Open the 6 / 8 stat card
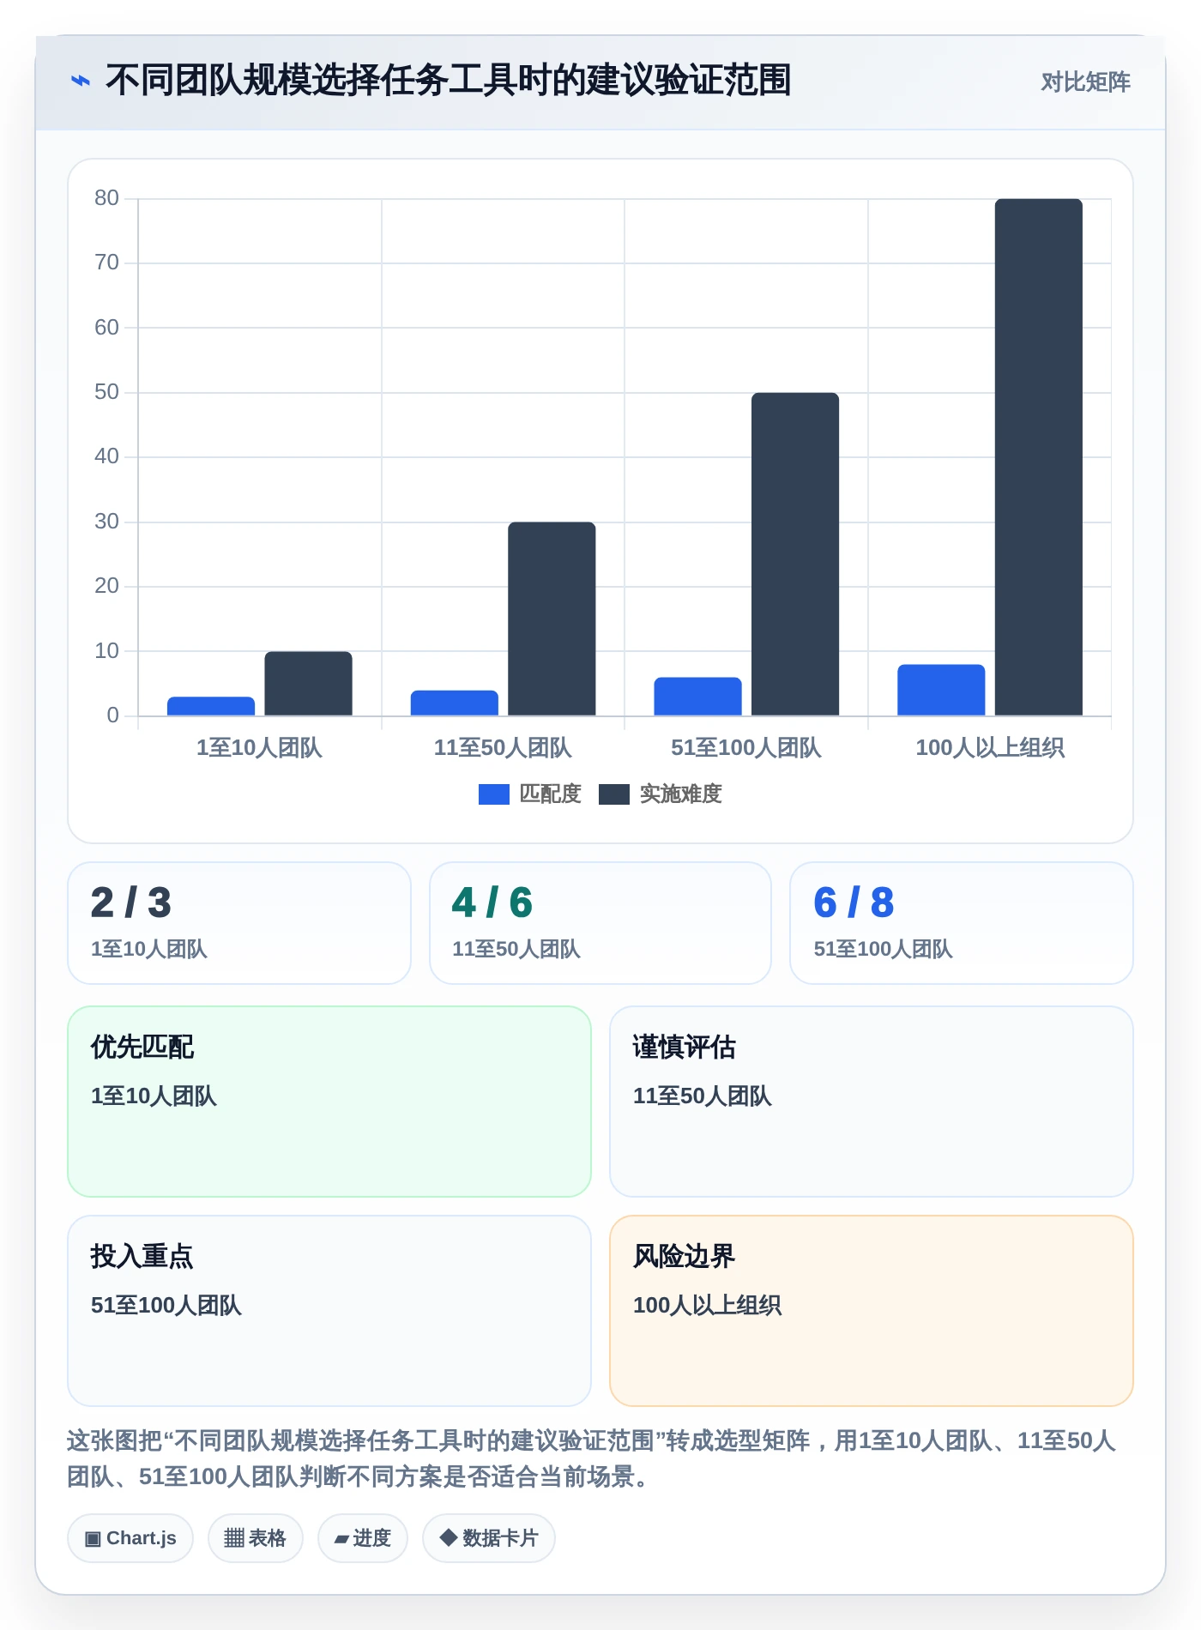The height and width of the screenshot is (1630, 1201). point(962,923)
